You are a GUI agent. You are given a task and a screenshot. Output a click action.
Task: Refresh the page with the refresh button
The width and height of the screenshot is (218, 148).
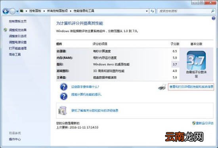[152, 11]
